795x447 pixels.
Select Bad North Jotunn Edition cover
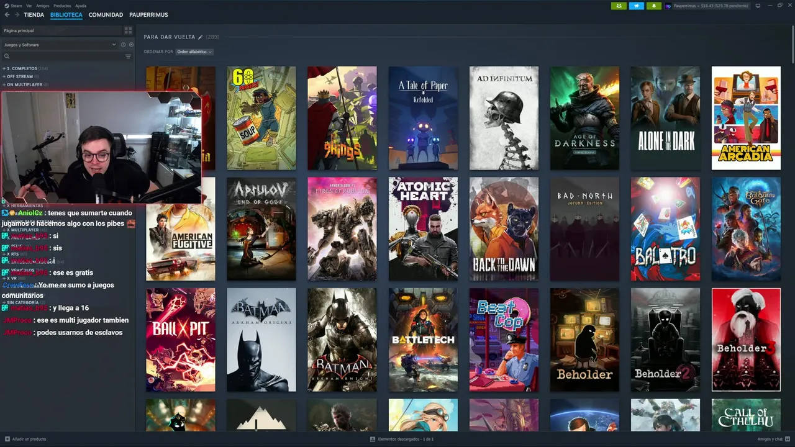[584, 229]
